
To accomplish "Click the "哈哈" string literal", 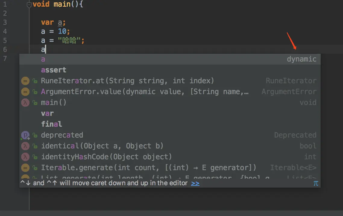I will point(69,40).
